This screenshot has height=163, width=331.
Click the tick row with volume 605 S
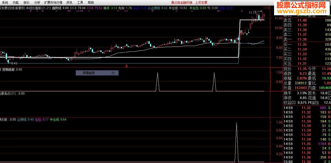(307, 108)
